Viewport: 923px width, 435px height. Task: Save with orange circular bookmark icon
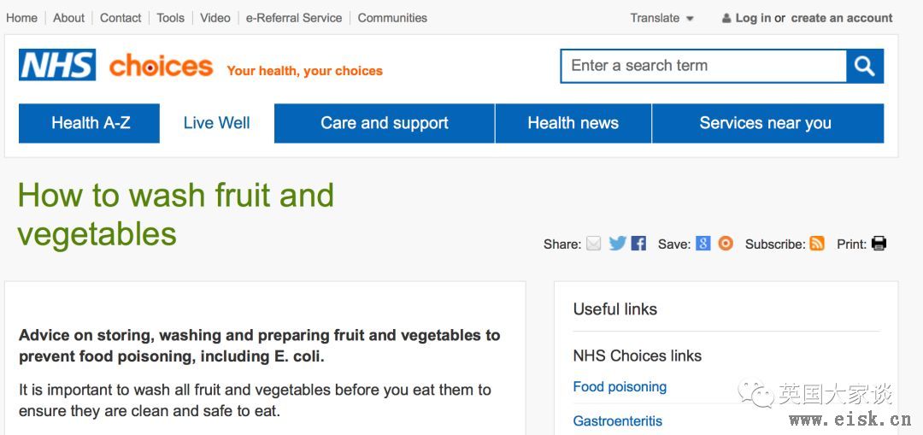click(x=726, y=243)
